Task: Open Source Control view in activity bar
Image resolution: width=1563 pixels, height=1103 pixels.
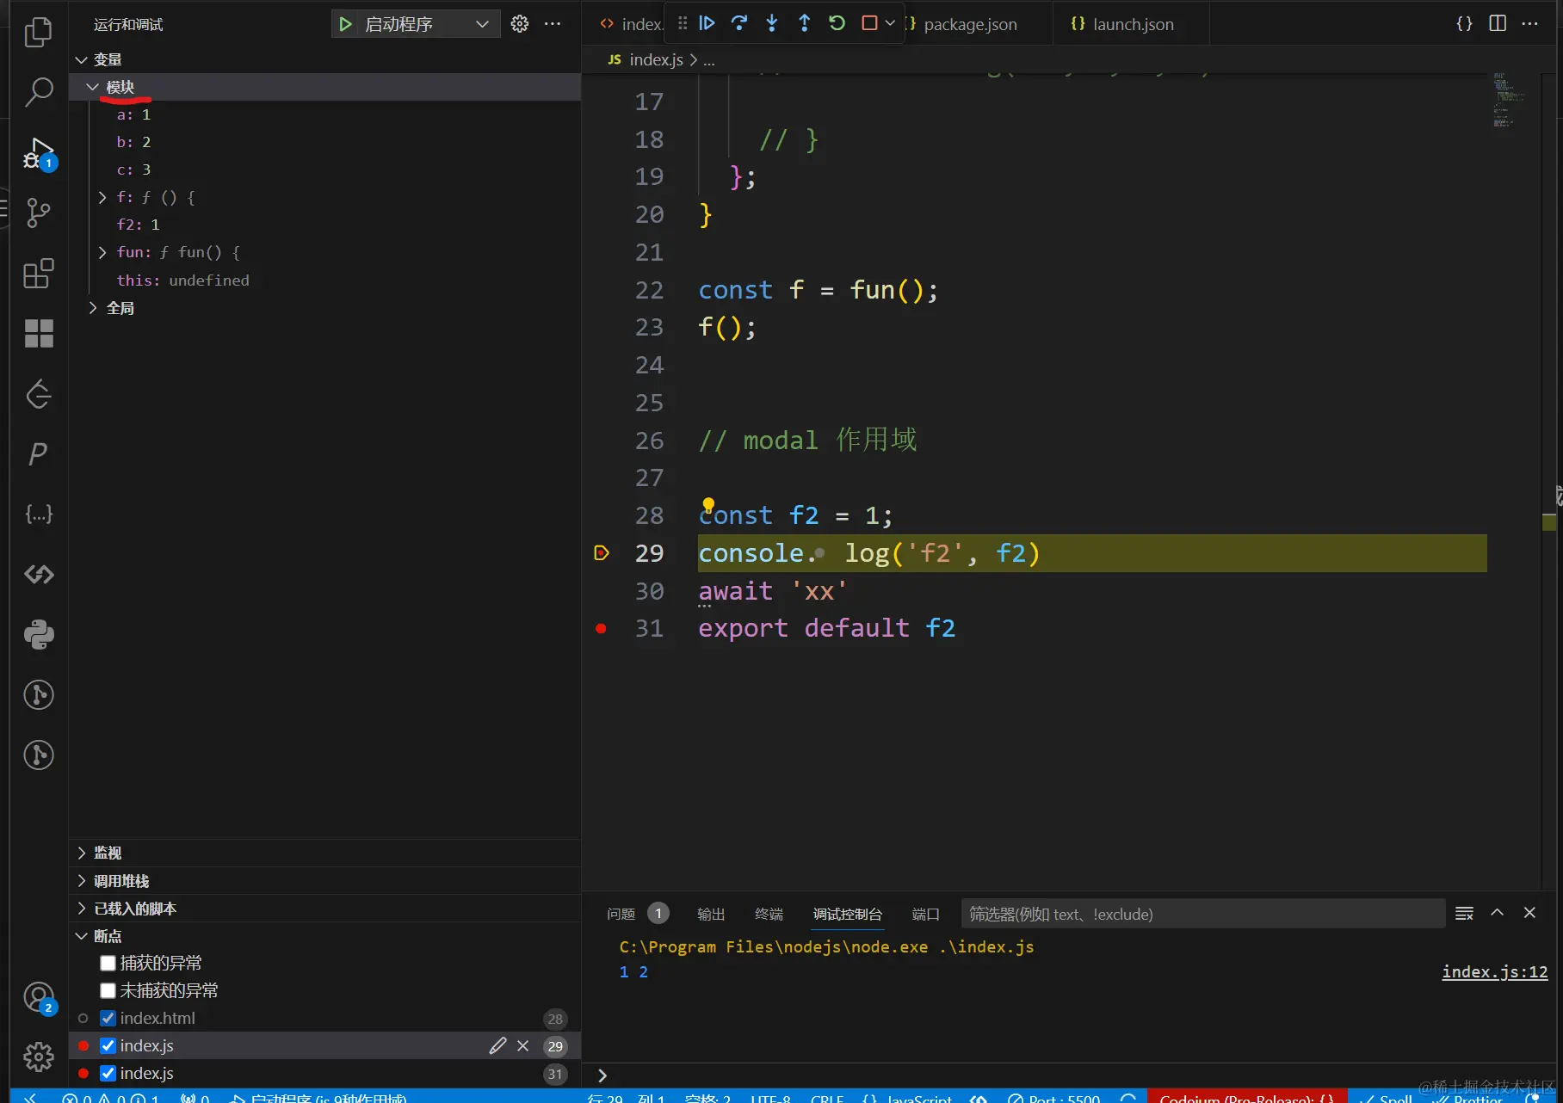Action: 38,213
